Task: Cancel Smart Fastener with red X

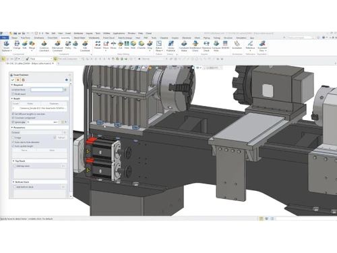Action: pos(18,80)
